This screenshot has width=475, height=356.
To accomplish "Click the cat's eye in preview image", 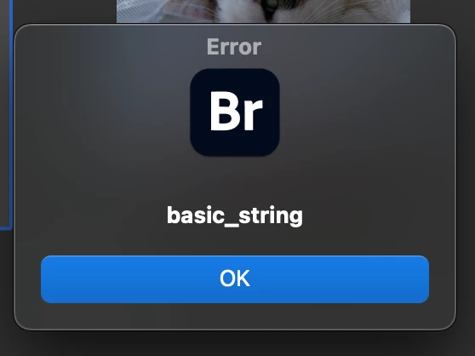I will [272, 4].
